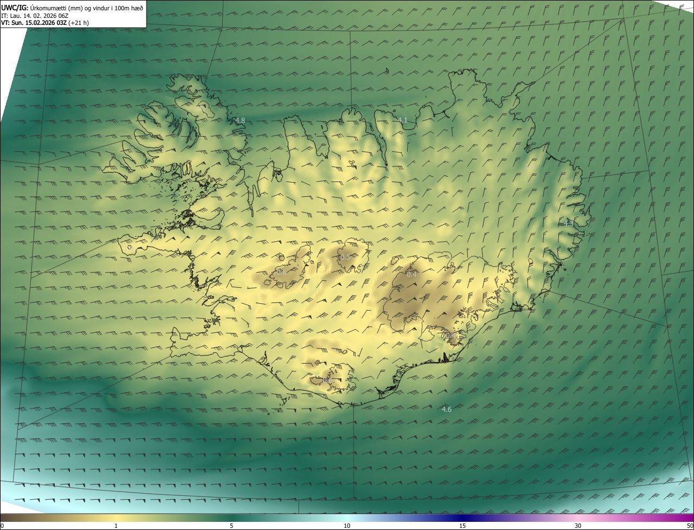Click the "0.4" label inside the largest glacier outline
The height and width of the screenshot is (530, 694).
click(412, 274)
